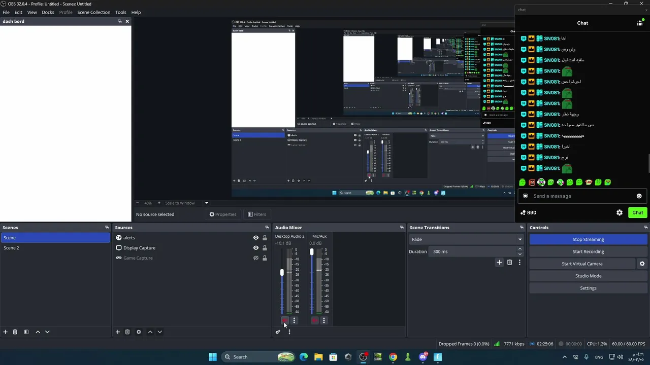Screen dimensions: 650x365
Task: Pop out the Scene Transitions dock
Action: tap(522, 228)
